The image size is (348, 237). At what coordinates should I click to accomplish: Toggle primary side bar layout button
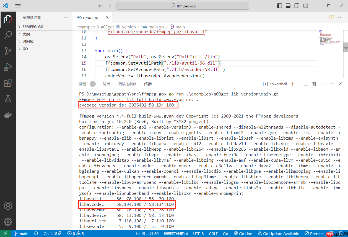tap(280, 6)
